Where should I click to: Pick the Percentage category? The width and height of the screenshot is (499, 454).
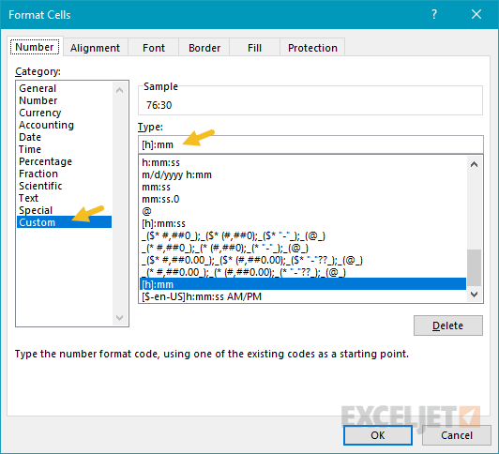tap(46, 161)
